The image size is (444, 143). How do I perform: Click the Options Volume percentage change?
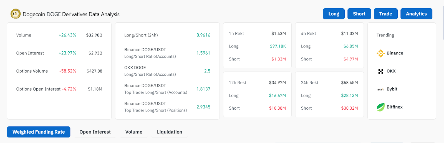click(x=68, y=71)
